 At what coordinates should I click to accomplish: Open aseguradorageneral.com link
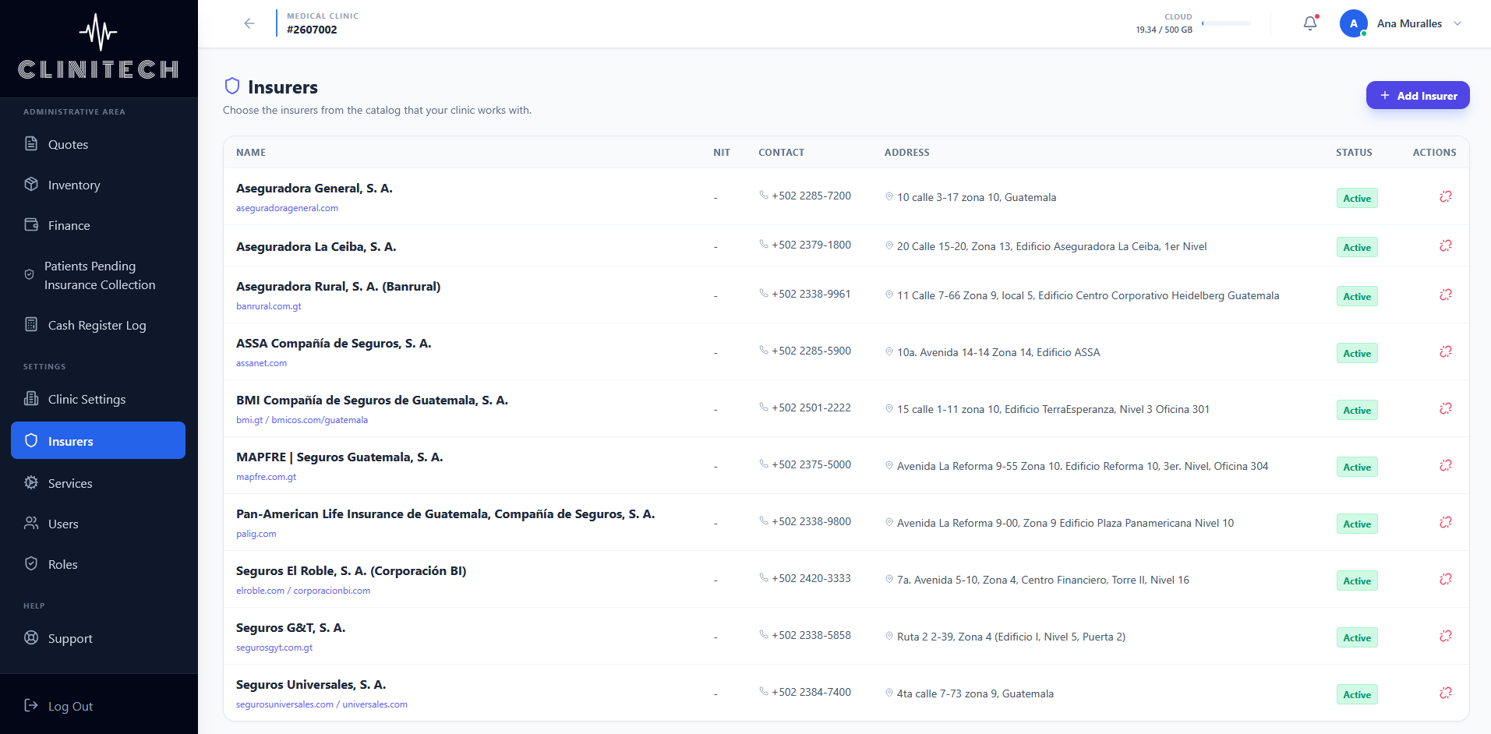tap(287, 208)
